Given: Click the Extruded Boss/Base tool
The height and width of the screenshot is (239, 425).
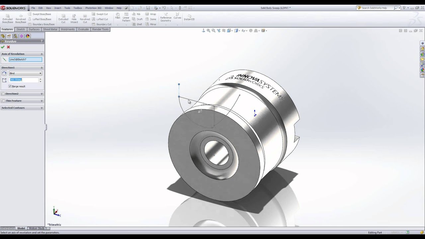Looking at the screenshot, I should (x=8, y=19).
